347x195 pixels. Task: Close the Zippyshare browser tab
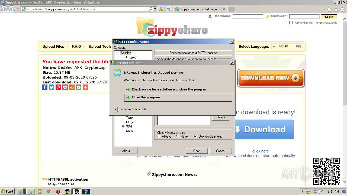[x=224, y=9]
